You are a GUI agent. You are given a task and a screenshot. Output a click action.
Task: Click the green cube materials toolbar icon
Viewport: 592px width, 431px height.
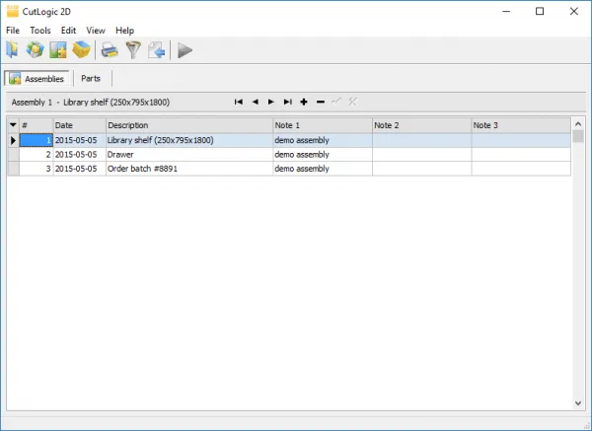[x=36, y=49]
